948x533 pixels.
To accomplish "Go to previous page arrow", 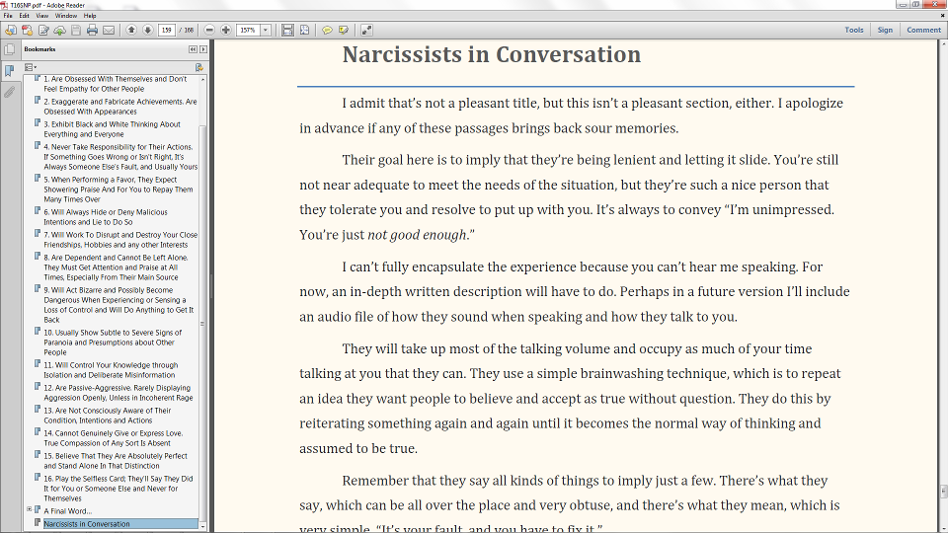I will point(131,31).
